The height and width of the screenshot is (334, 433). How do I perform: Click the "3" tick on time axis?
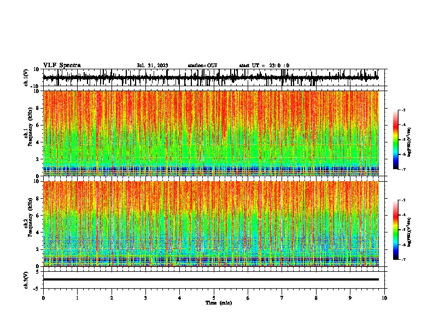[145, 298]
